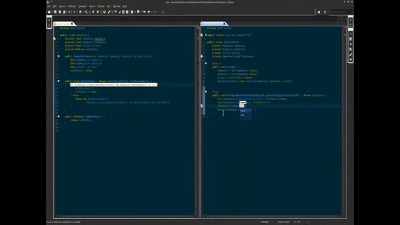Restore the minimized left view stack
Viewport: 400px width, 225px height.
point(49,21)
